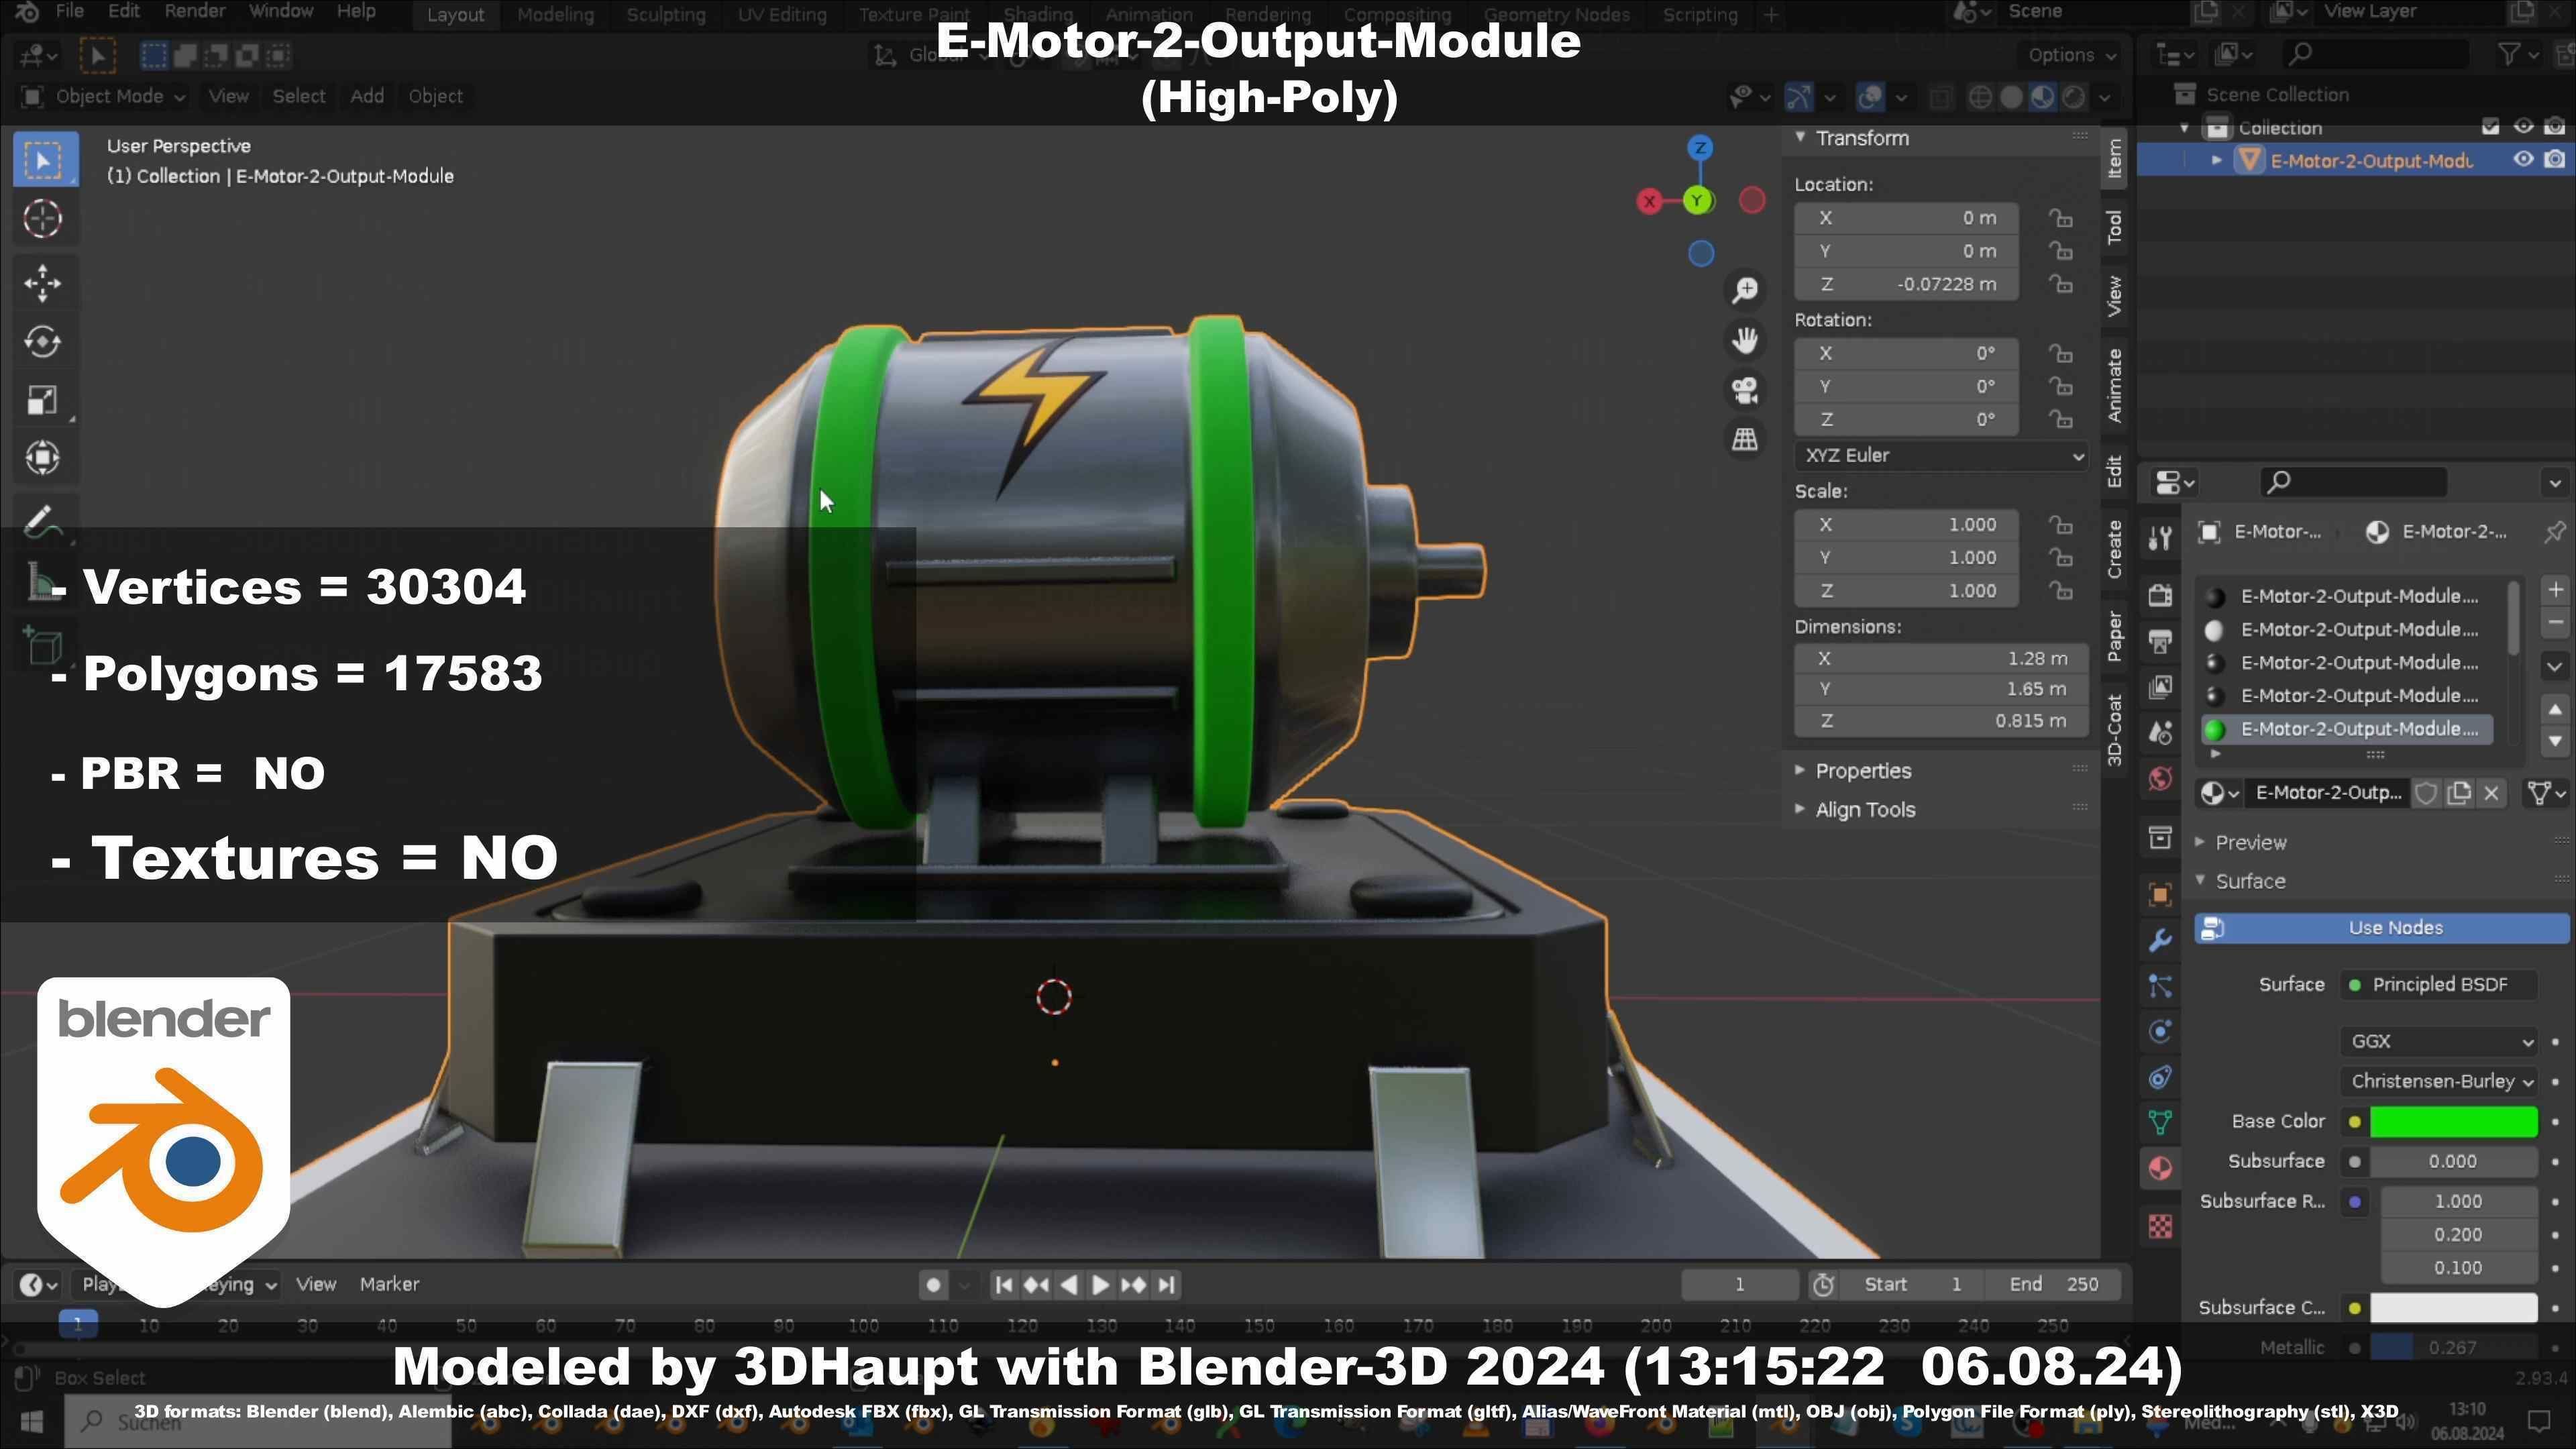
Task: Open the World properties globe icon
Action: [x=2160, y=779]
